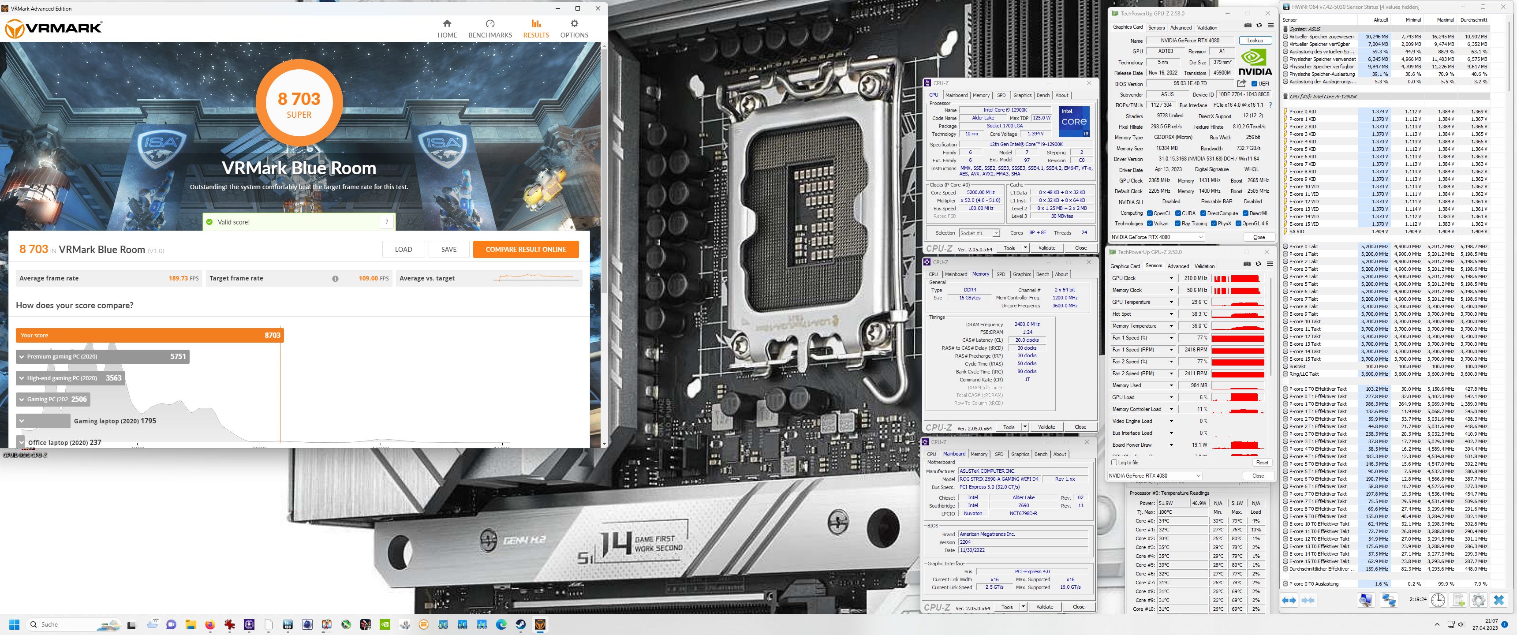Image resolution: width=1517 pixels, height=635 pixels.
Task: Show hidden tray icons chevron
Action: pyautogui.click(x=1437, y=624)
